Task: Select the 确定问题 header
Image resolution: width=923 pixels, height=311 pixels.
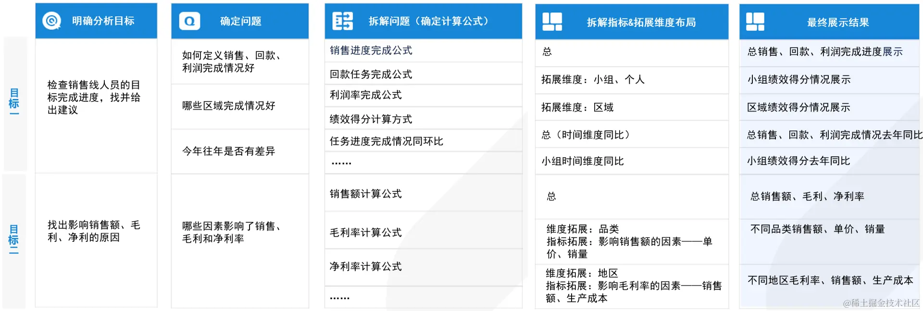Action: click(240, 21)
